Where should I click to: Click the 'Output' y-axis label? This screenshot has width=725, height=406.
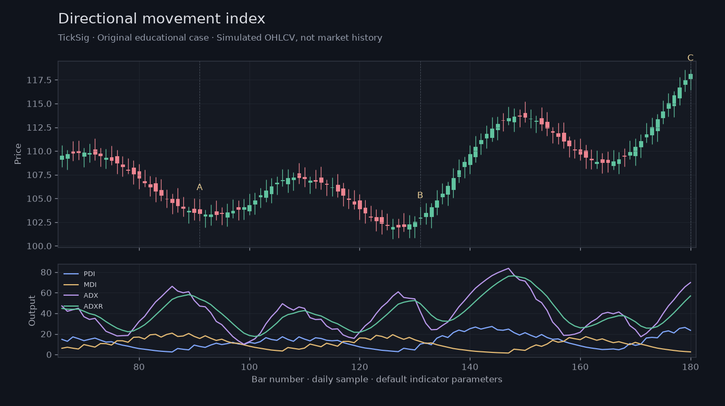point(32,311)
